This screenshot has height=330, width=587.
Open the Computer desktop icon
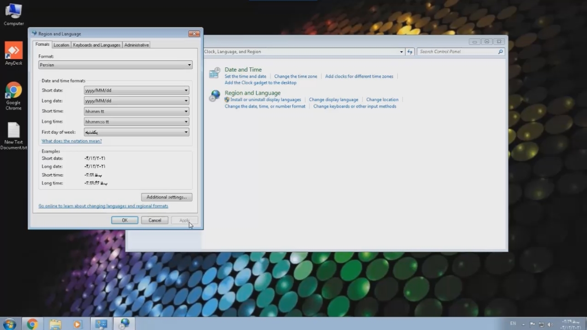coord(14,13)
